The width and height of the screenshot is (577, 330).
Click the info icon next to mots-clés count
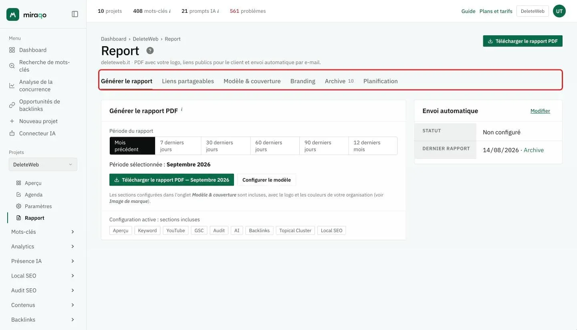point(170,11)
